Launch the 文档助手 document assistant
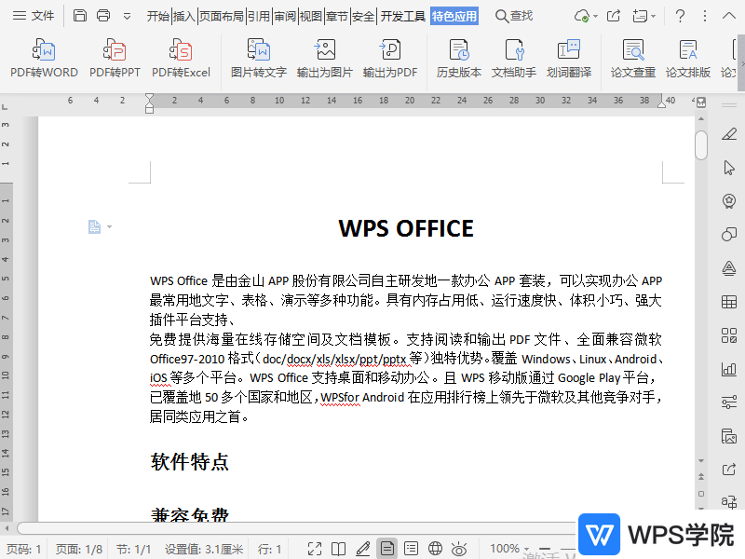The height and width of the screenshot is (559, 745). pos(513,56)
